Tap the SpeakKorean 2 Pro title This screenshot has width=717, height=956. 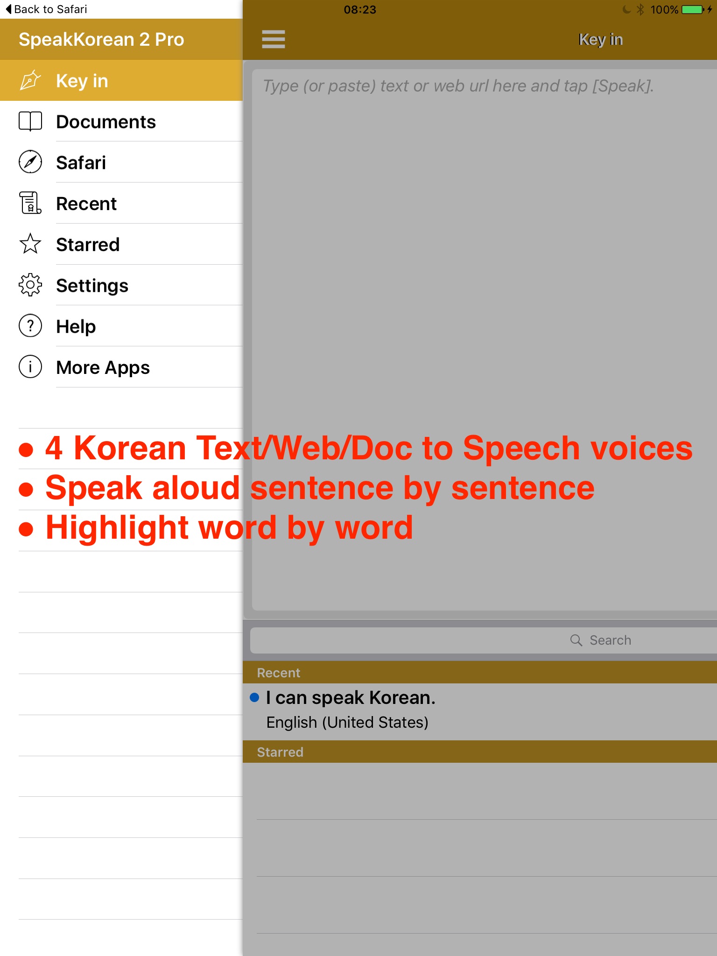coord(101,39)
